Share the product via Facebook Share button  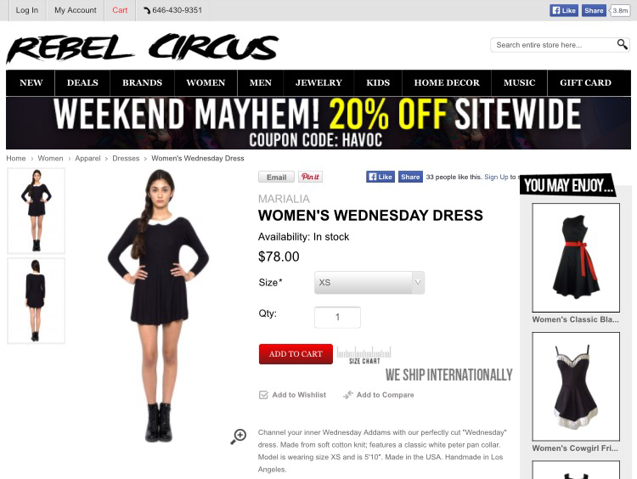click(x=410, y=177)
